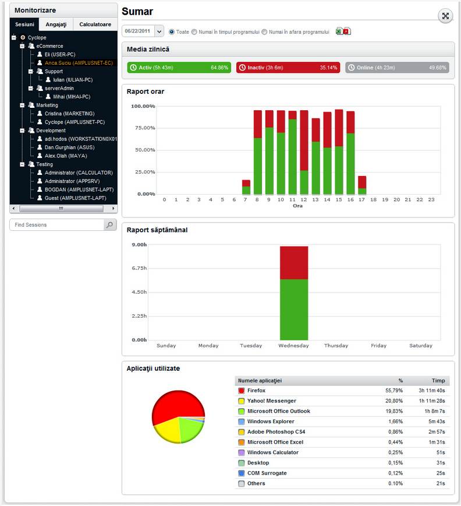This screenshot has height=506, width=461.
Task: Click the Find Sessions magnifier icon
Action: 109,224
